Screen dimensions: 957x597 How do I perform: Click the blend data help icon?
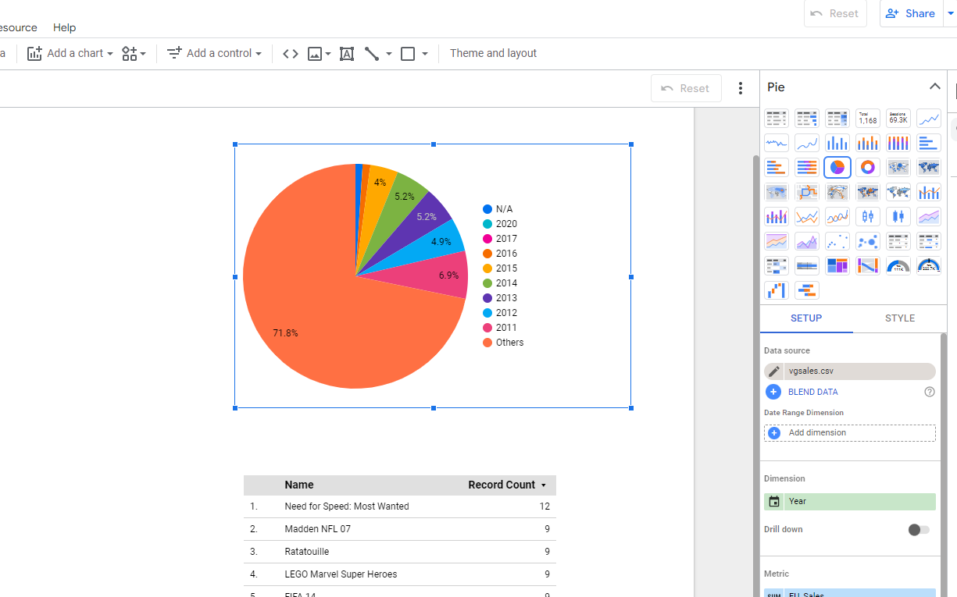click(x=929, y=392)
